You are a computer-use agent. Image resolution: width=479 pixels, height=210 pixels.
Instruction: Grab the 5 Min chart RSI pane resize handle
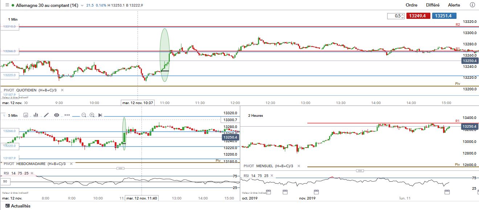coord(120,168)
